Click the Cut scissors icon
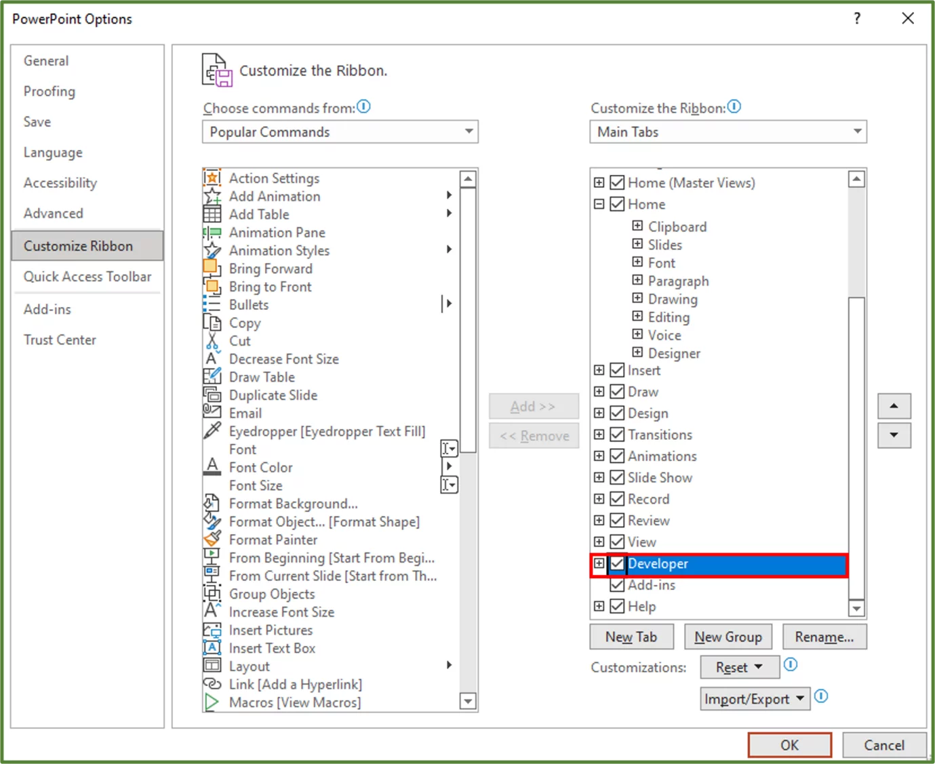Image resolution: width=935 pixels, height=764 pixels. (x=212, y=341)
